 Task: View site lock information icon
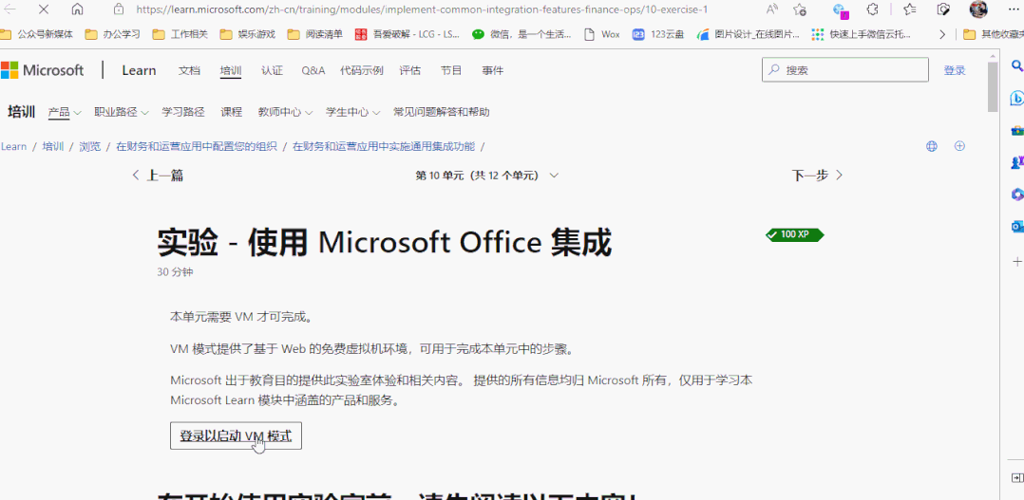(x=118, y=9)
